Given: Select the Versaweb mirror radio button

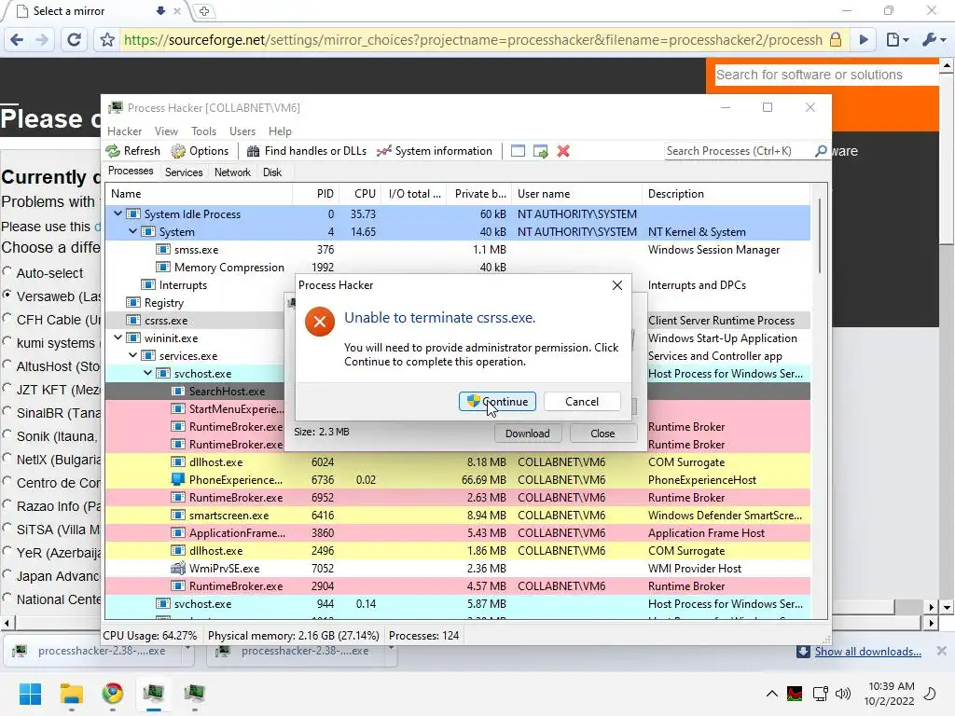Looking at the screenshot, I should [7, 294].
